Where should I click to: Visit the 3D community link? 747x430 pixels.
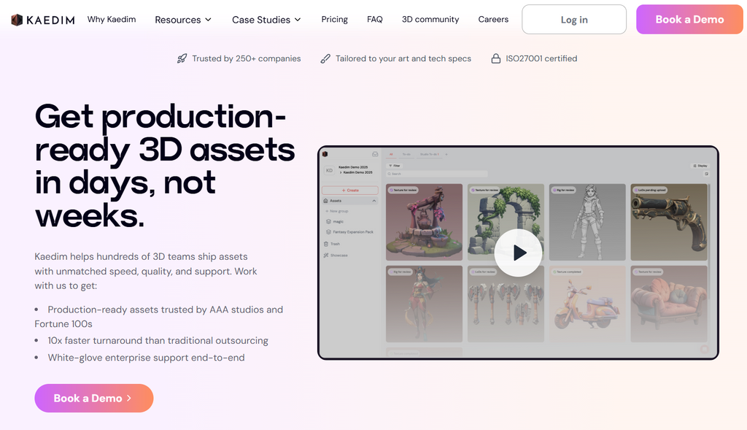[x=430, y=20]
